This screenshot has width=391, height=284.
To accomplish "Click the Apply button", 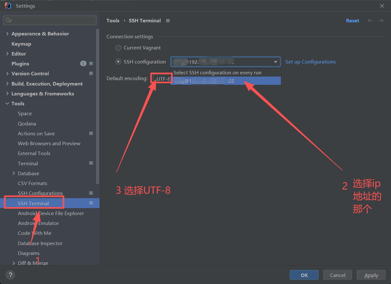I will pyautogui.click(x=371, y=275).
